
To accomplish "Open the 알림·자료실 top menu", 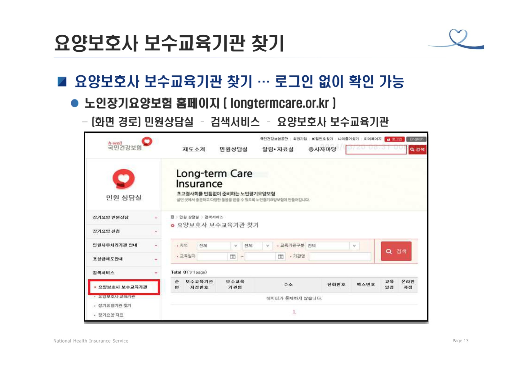I will 278,149.
